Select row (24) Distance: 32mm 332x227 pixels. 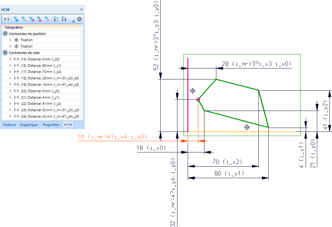[42, 116]
